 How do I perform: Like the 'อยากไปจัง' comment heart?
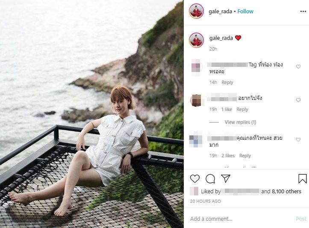click(x=298, y=100)
